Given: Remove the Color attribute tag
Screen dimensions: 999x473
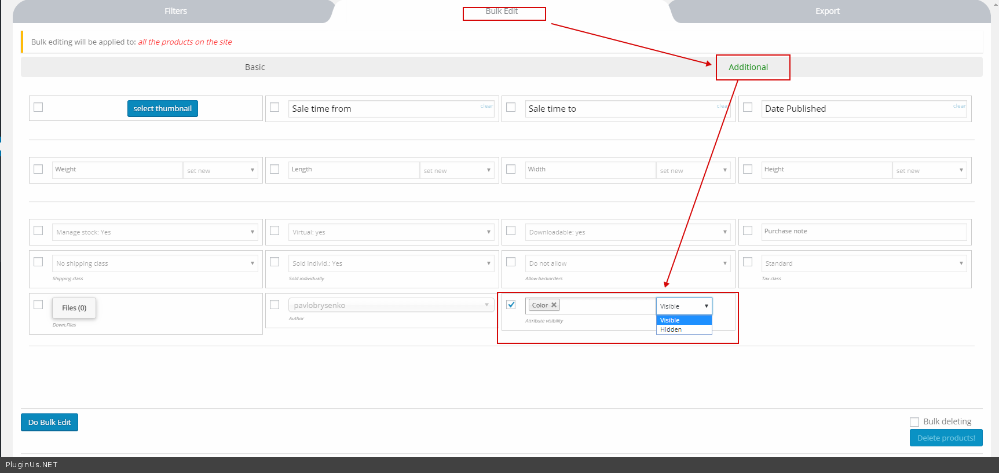Looking at the screenshot, I should pyautogui.click(x=554, y=305).
